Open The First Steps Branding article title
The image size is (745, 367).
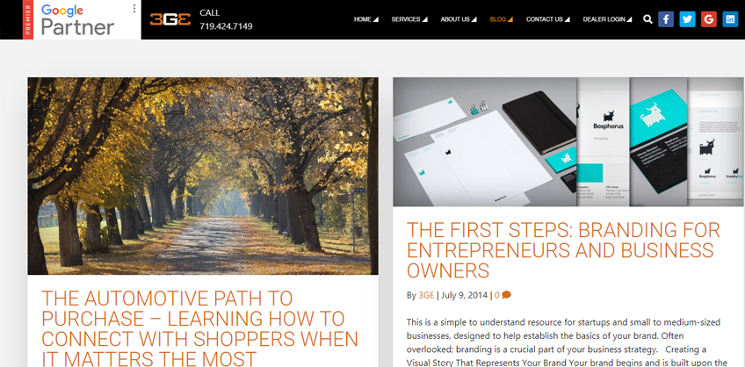point(563,250)
